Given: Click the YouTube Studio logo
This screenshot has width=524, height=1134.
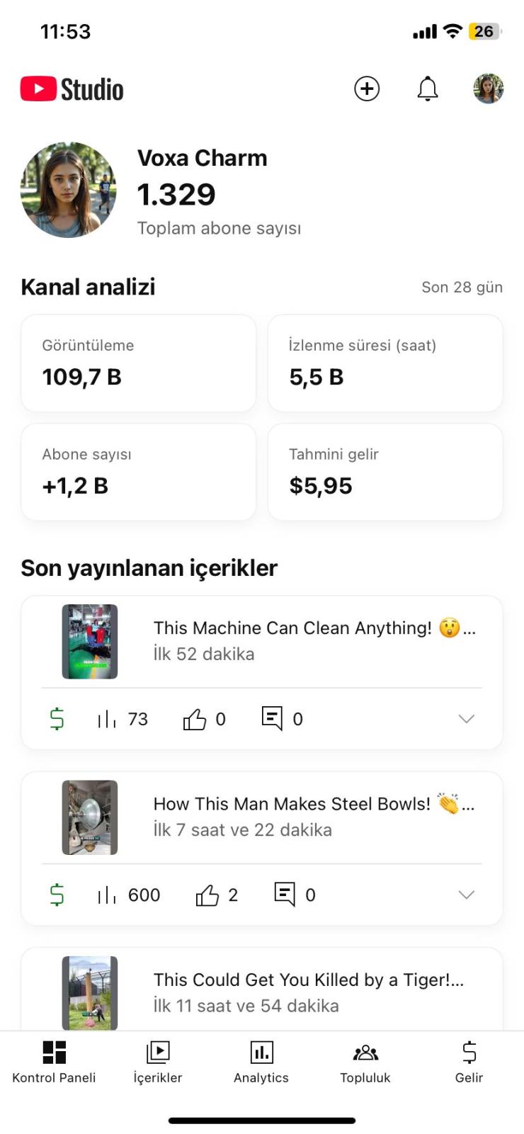Looking at the screenshot, I should click(x=72, y=89).
